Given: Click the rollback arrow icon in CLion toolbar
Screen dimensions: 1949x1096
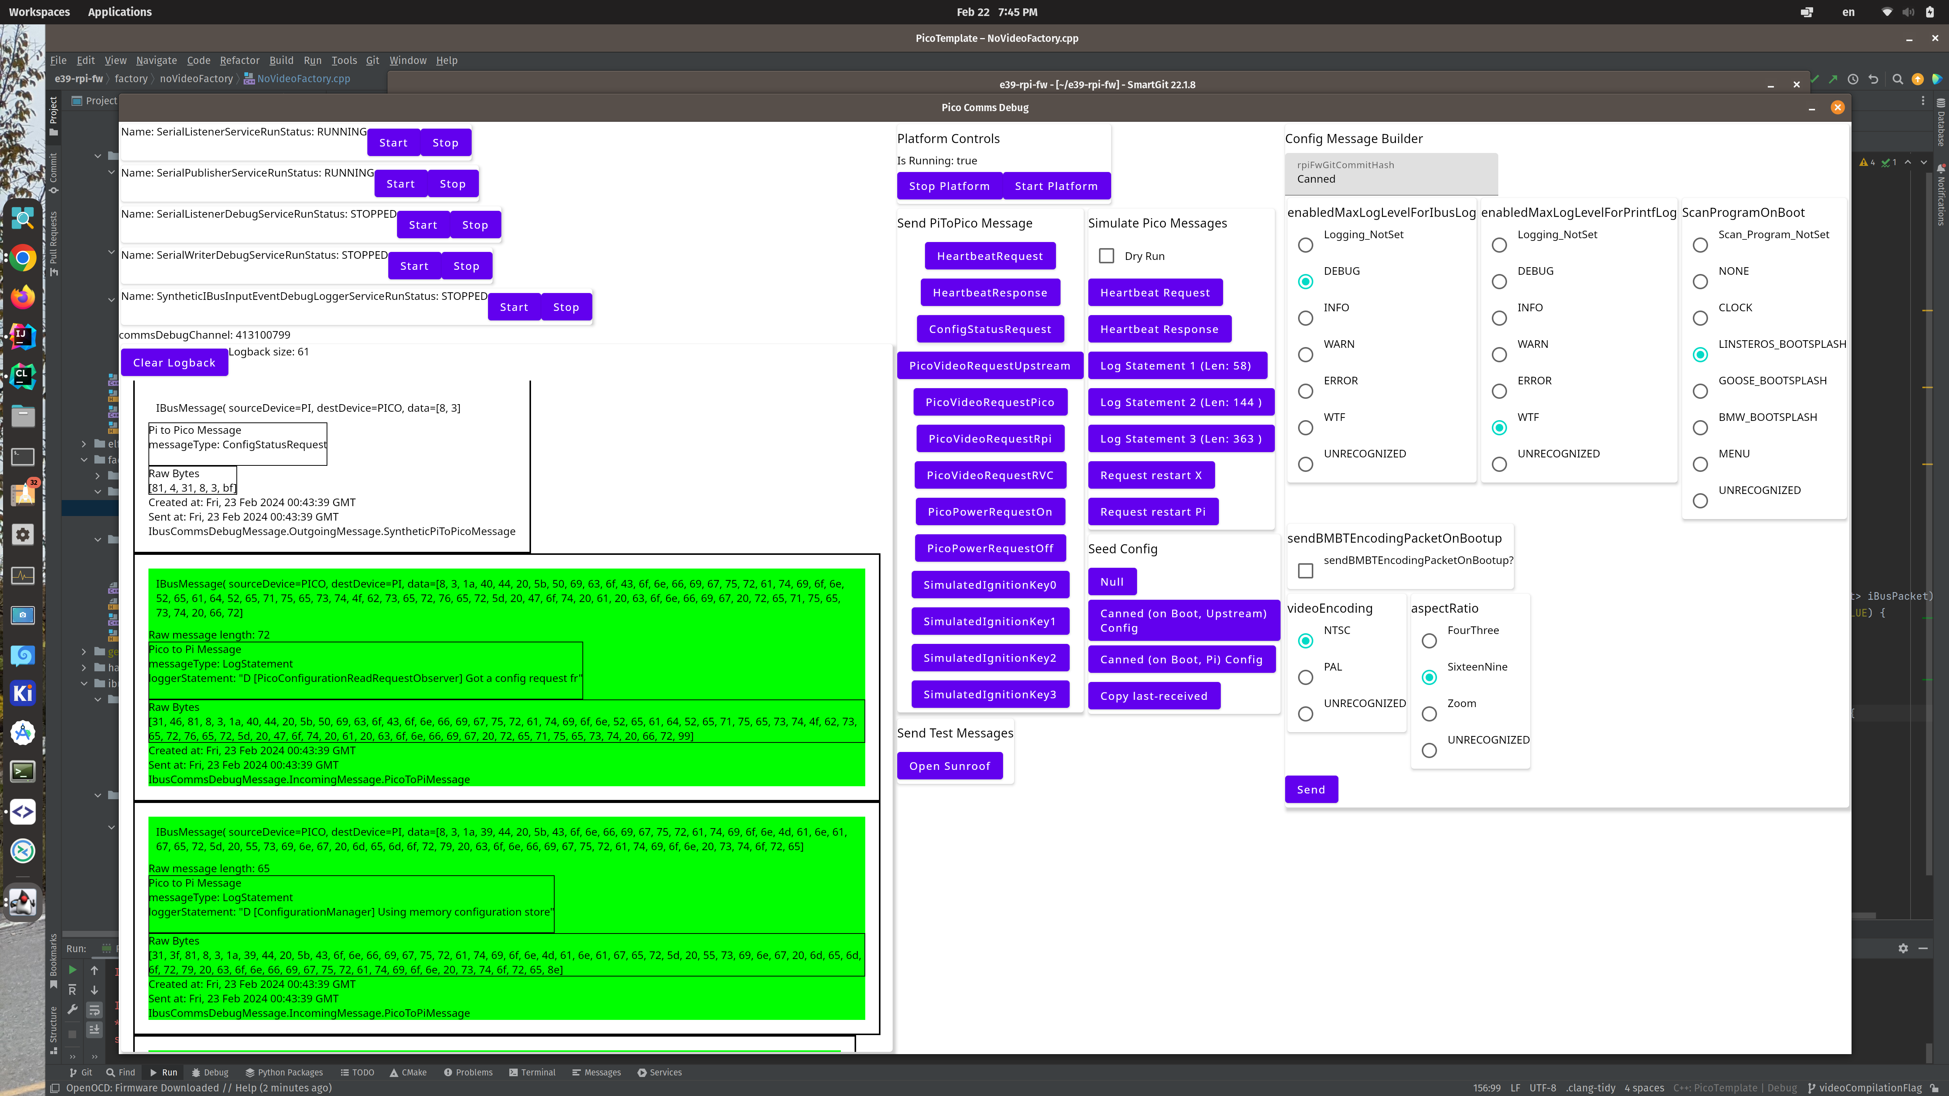Looking at the screenshot, I should [1873, 79].
